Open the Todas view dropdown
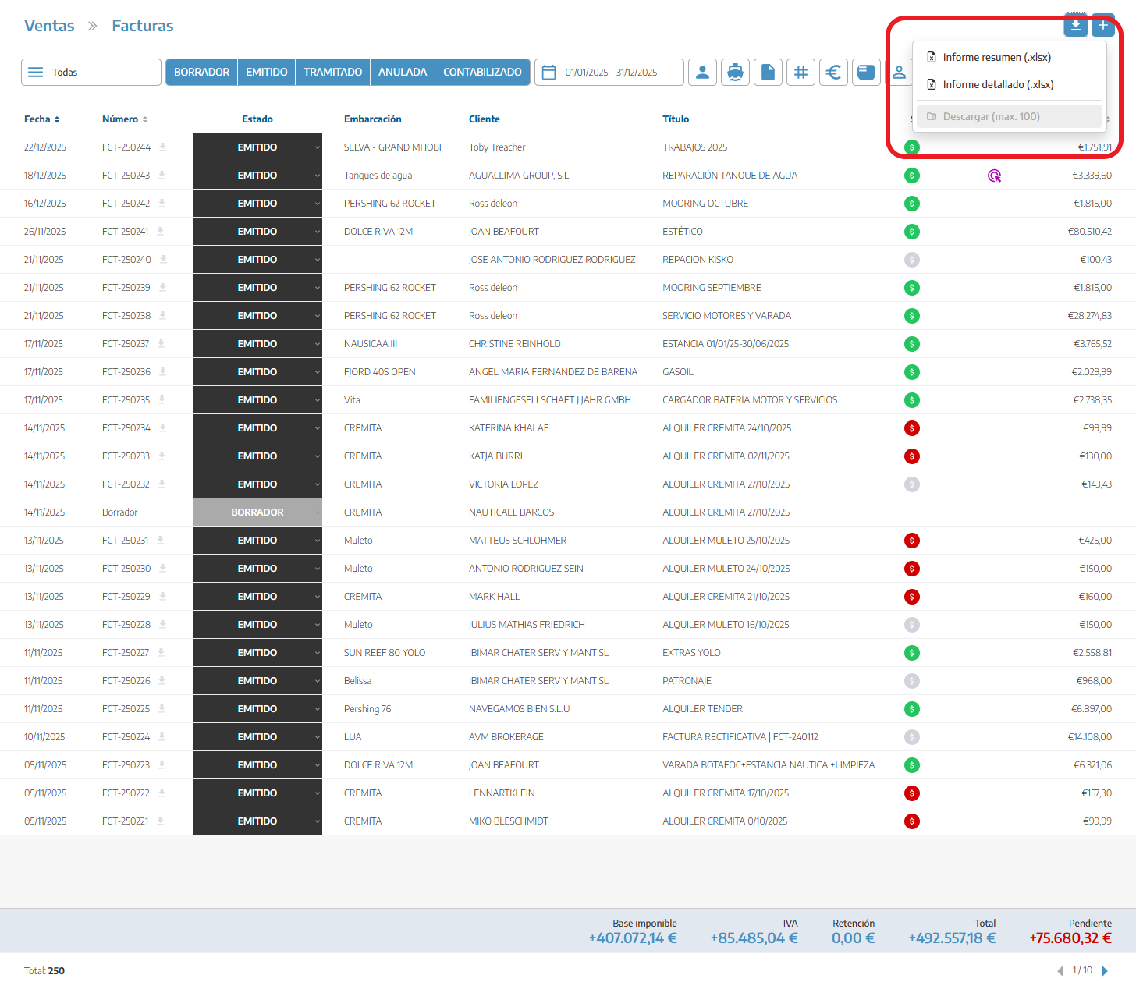 [x=91, y=73]
